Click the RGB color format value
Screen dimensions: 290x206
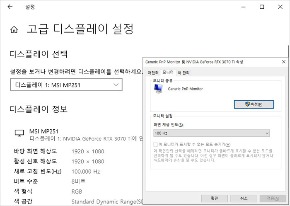(x=77, y=191)
